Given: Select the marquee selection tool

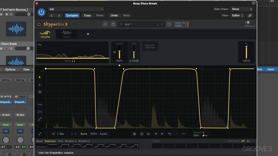Looking at the screenshot, I should 40,92.
